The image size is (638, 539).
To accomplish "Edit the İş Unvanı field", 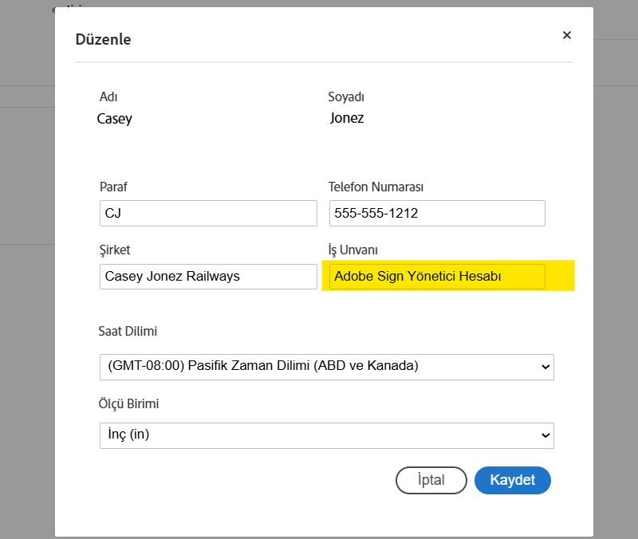I will [x=437, y=277].
